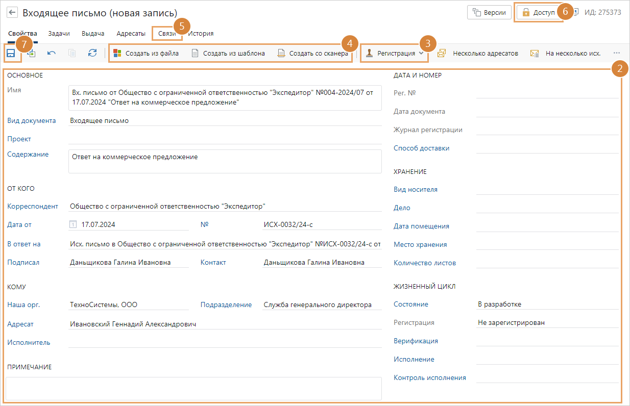Open the История tab
The image size is (630, 406).
[201, 34]
